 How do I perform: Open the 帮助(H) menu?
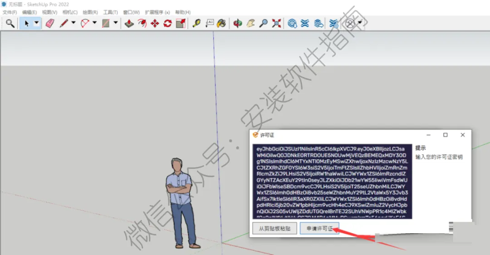point(183,12)
